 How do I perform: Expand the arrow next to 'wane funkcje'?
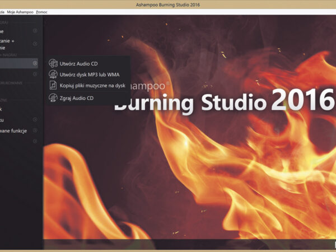click(x=35, y=130)
